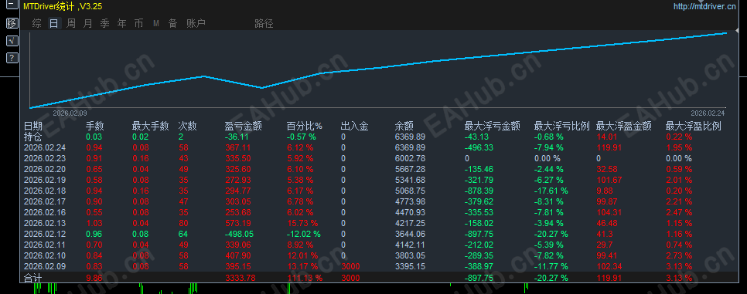This screenshot has height=294, width=747.
Task: Select the 2026.02.12 date row
Action: click(x=45, y=234)
